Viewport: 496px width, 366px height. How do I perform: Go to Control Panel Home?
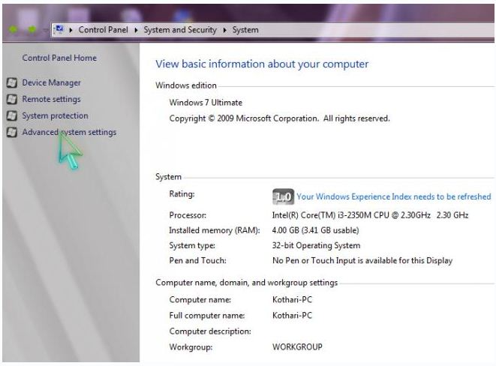pos(59,58)
